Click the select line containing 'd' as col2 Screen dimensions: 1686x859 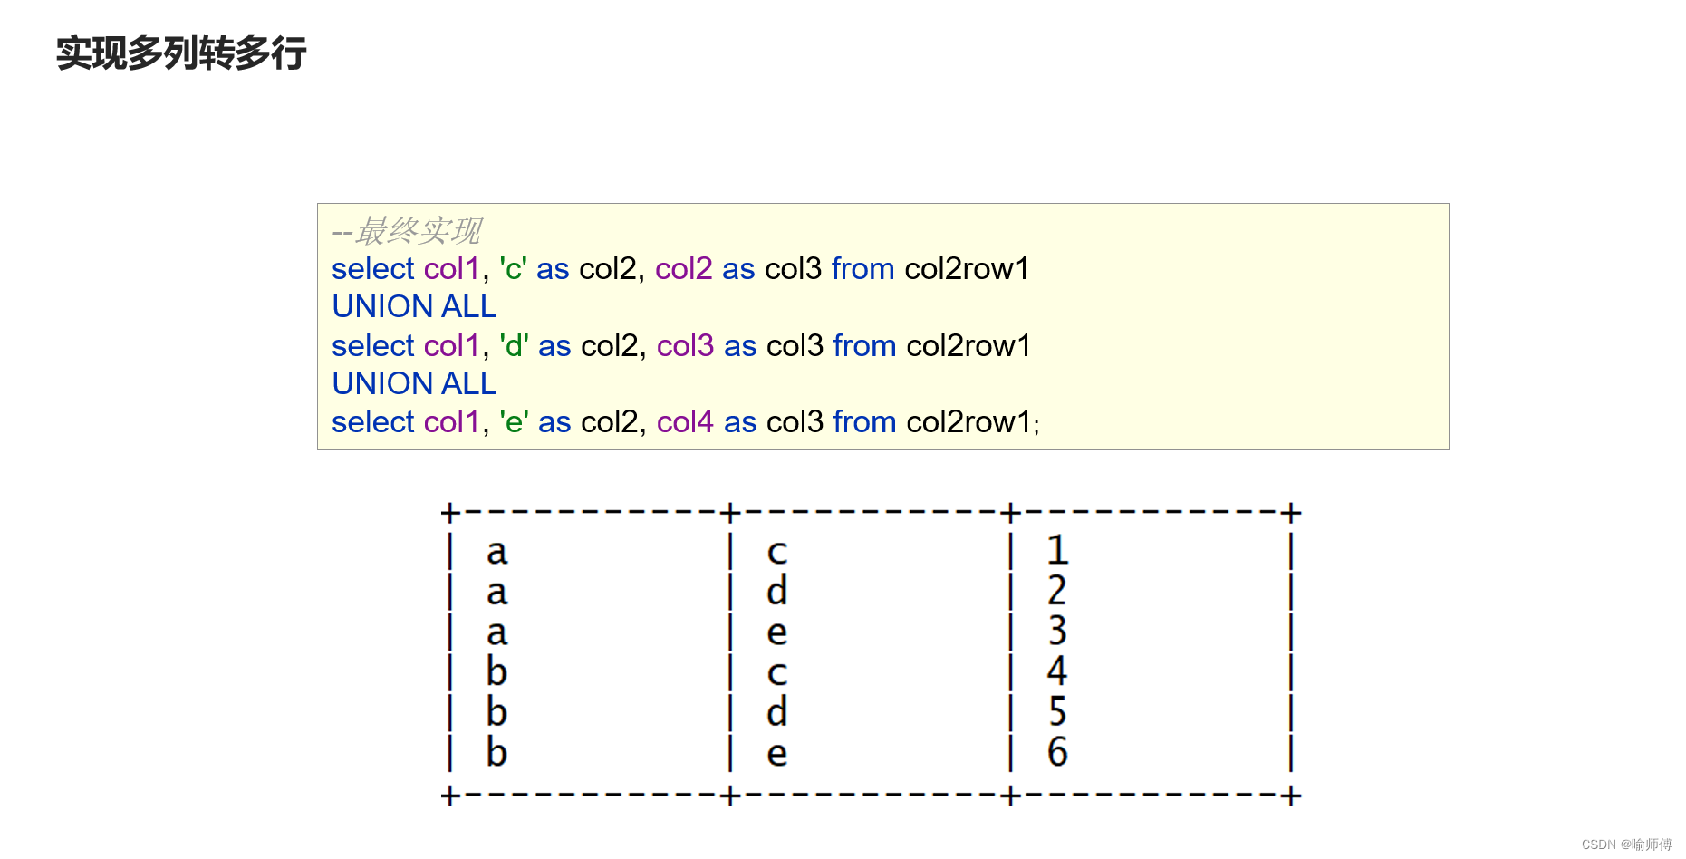pyautogui.click(x=681, y=346)
